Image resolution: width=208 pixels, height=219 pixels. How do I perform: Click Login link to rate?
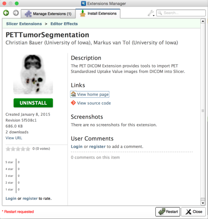[11, 198]
